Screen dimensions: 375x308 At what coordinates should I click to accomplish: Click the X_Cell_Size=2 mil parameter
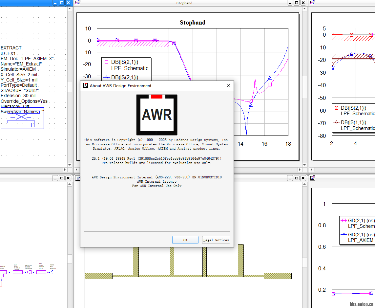click(x=19, y=75)
